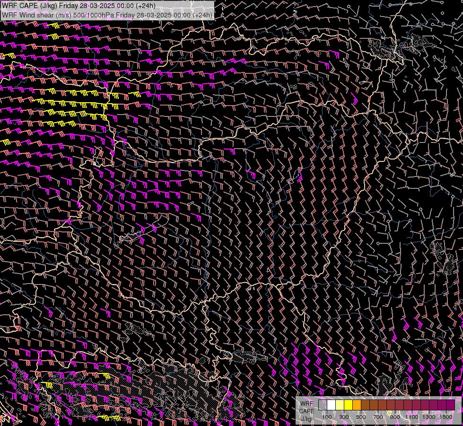
Task: Click the '1100' legend value
Action: (x=411, y=417)
